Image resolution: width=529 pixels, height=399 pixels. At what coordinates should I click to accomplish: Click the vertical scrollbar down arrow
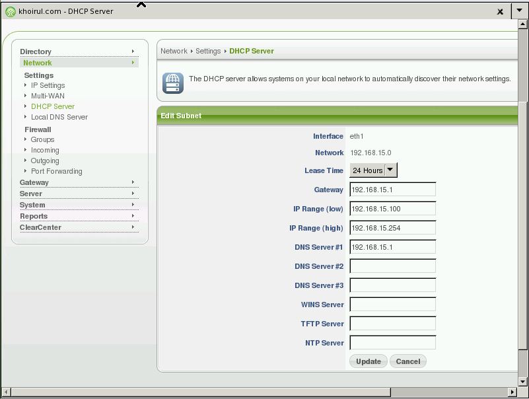(x=522, y=382)
